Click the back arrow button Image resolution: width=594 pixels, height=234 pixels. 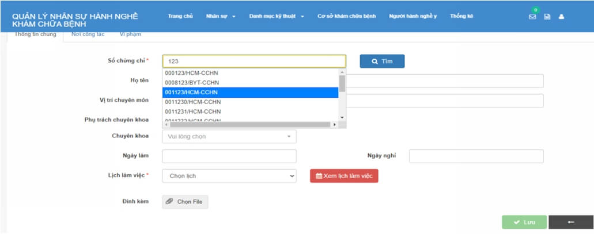pos(570,222)
